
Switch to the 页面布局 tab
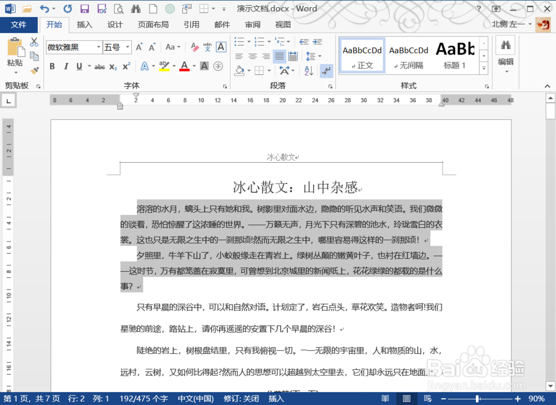pos(153,24)
